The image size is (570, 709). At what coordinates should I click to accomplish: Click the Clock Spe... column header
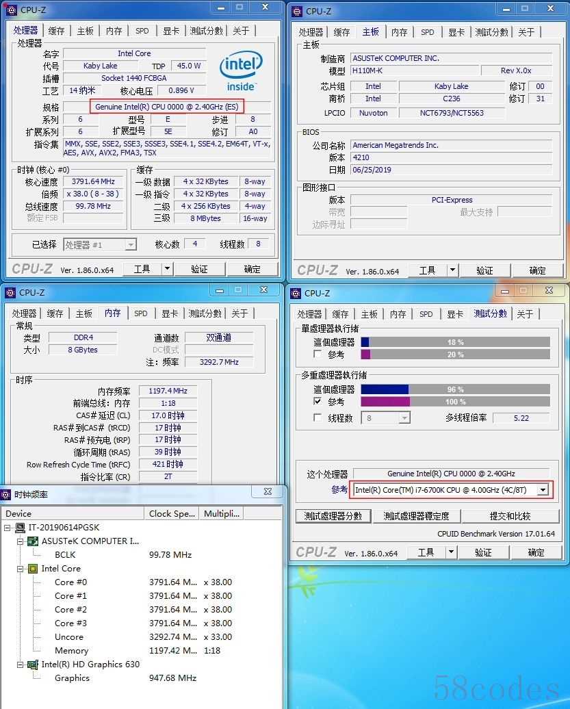click(x=172, y=514)
